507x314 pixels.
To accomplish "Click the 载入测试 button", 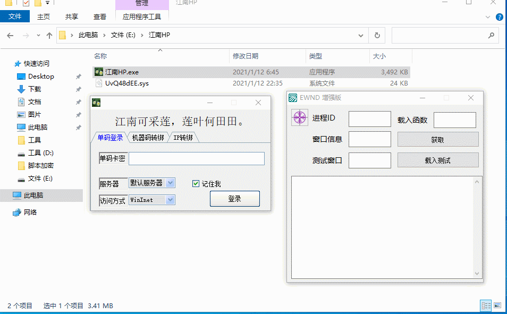I will click(438, 160).
